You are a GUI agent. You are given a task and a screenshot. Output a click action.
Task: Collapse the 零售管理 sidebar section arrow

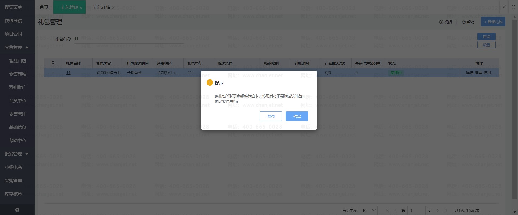tap(27, 47)
